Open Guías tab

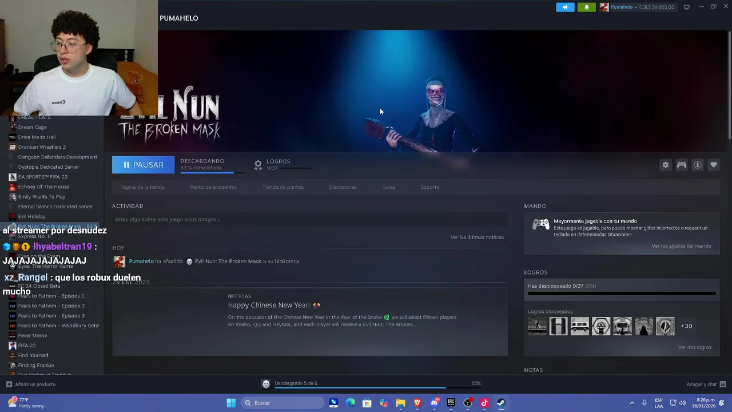pos(389,187)
